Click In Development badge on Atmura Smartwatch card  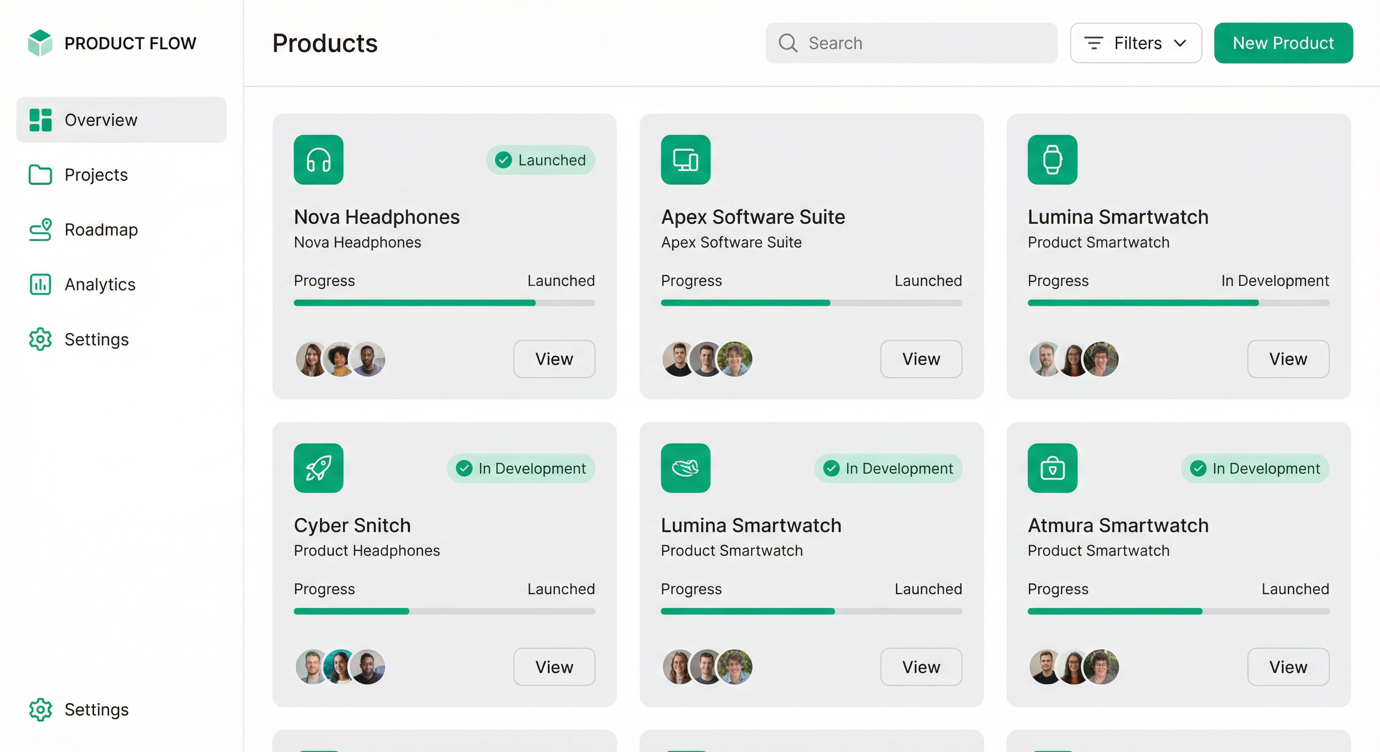[1255, 469]
